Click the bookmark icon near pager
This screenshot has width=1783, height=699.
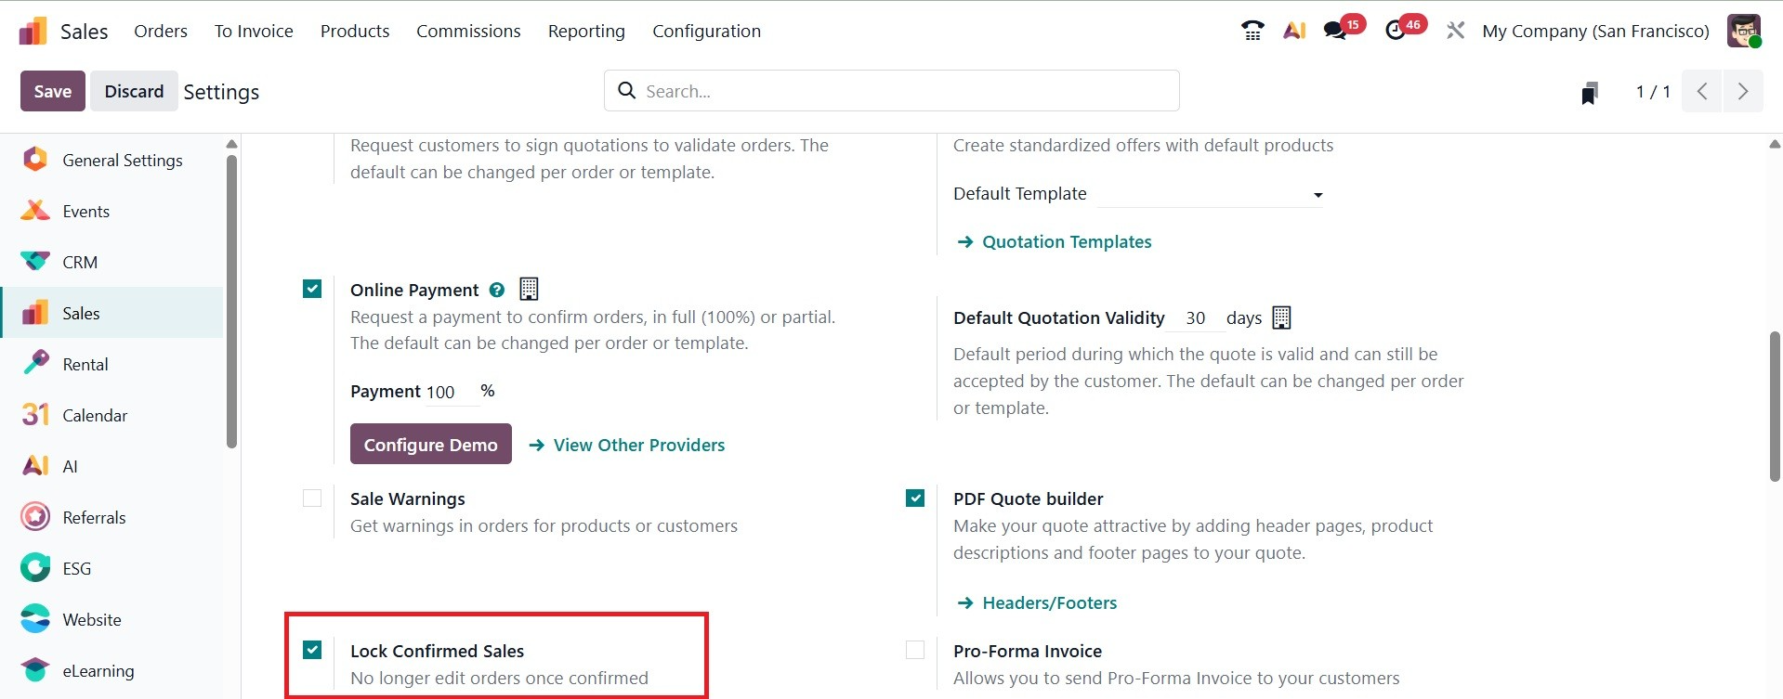point(1590,93)
